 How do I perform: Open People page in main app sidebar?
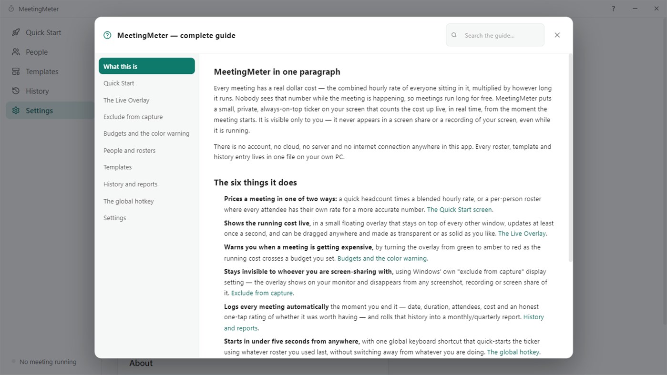pos(51,52)
